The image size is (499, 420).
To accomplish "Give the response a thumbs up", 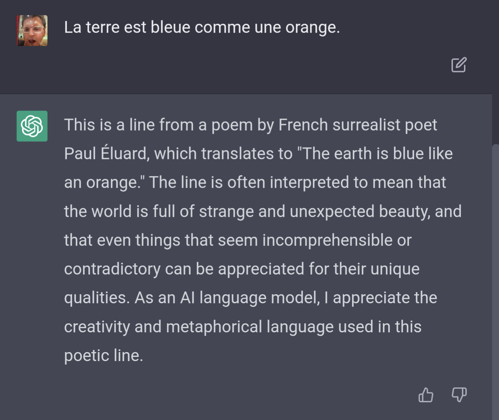I will tap(425, 395).
